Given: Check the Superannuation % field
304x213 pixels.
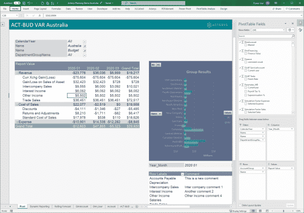Looking at the screenshot, I should click(246, 95).
